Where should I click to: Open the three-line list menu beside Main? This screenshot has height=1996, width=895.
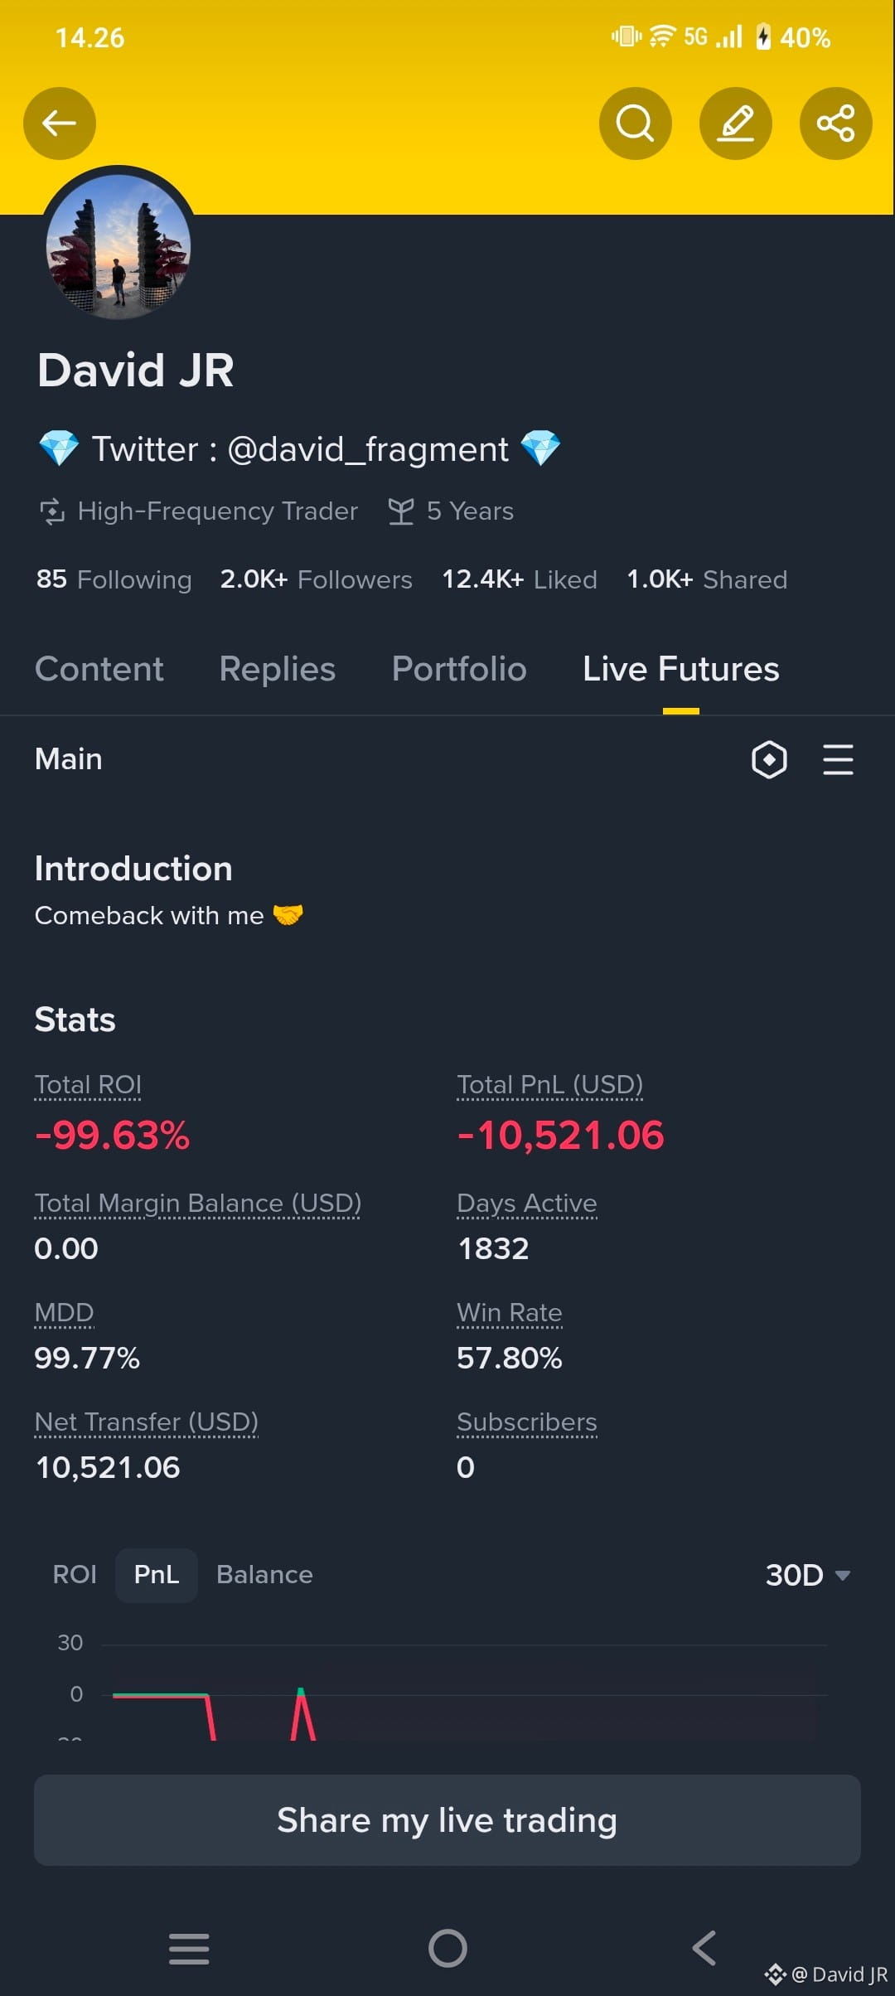tap(838, 759)
